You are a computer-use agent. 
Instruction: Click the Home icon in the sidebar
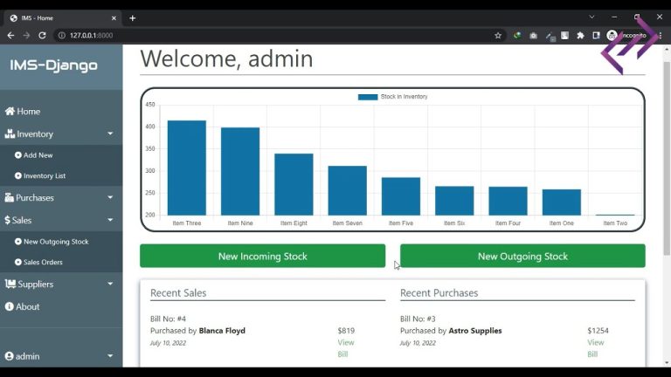tap(10, 112)
